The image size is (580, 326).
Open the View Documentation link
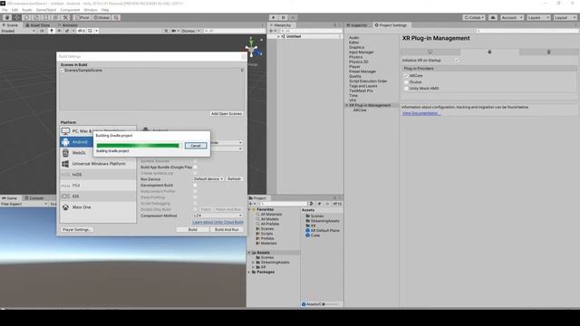point(421,113)
